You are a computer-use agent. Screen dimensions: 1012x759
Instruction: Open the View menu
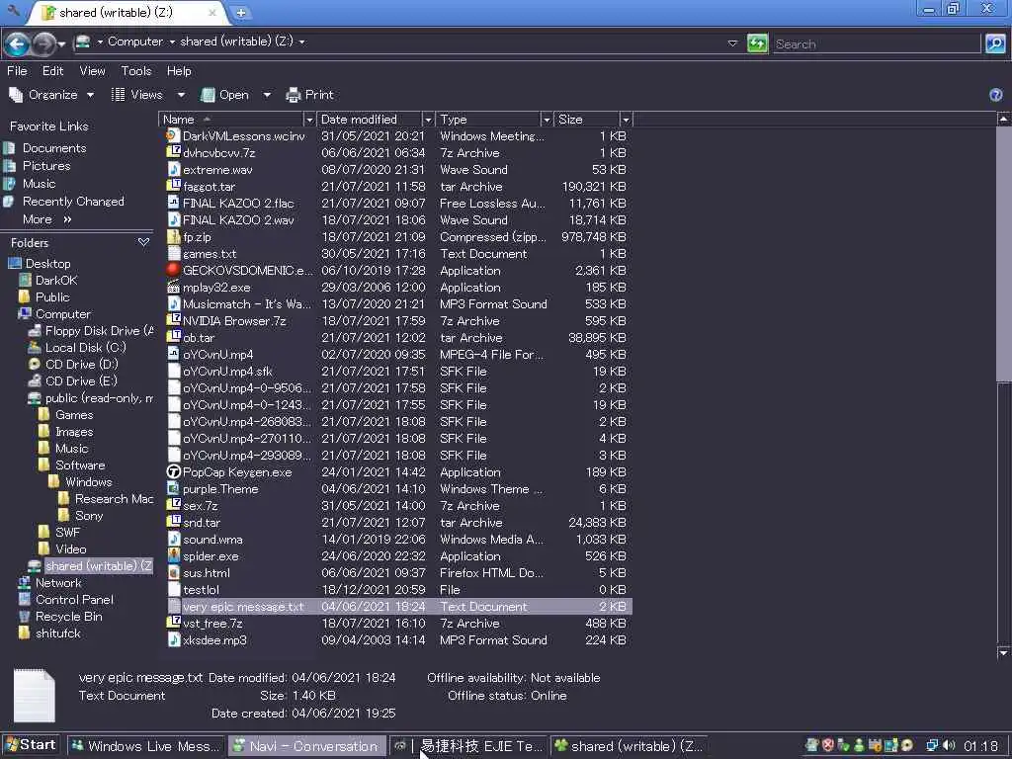(x=92, y=71)
